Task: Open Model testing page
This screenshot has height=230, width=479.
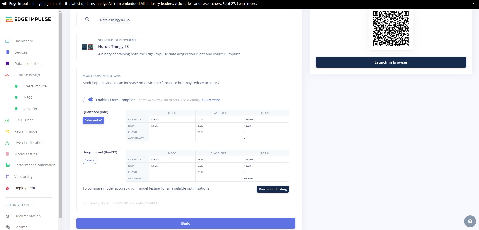Action: point(26,154)
